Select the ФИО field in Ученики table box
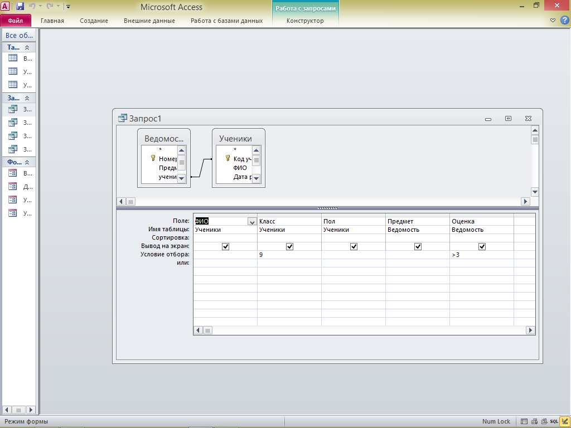The image size is (571, 428). coord(240,168)
